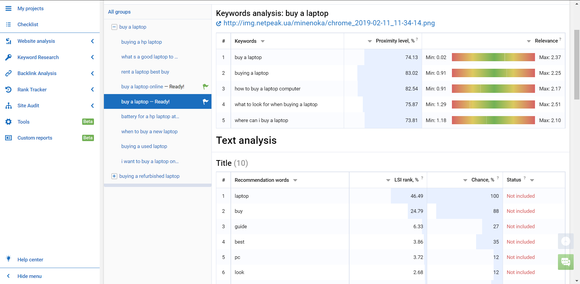
Task: Click relevance color bar for buy a laptop keyword
Action: 493,57
